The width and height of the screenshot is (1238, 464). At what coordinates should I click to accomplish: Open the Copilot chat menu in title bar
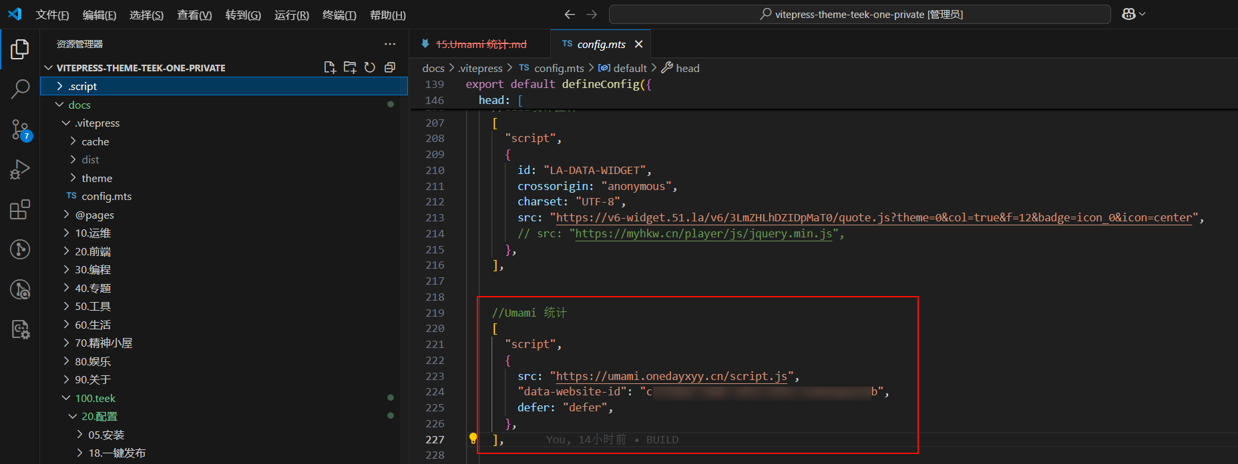[1133, 14]
